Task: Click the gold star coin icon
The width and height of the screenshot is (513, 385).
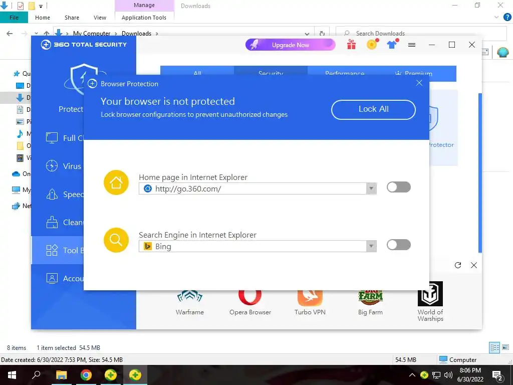Action: click(372, 44)
